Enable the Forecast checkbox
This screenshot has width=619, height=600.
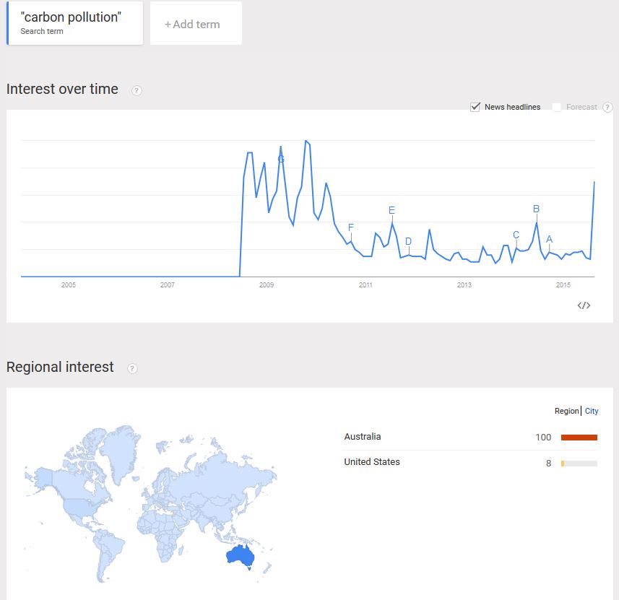click(556, 107)
